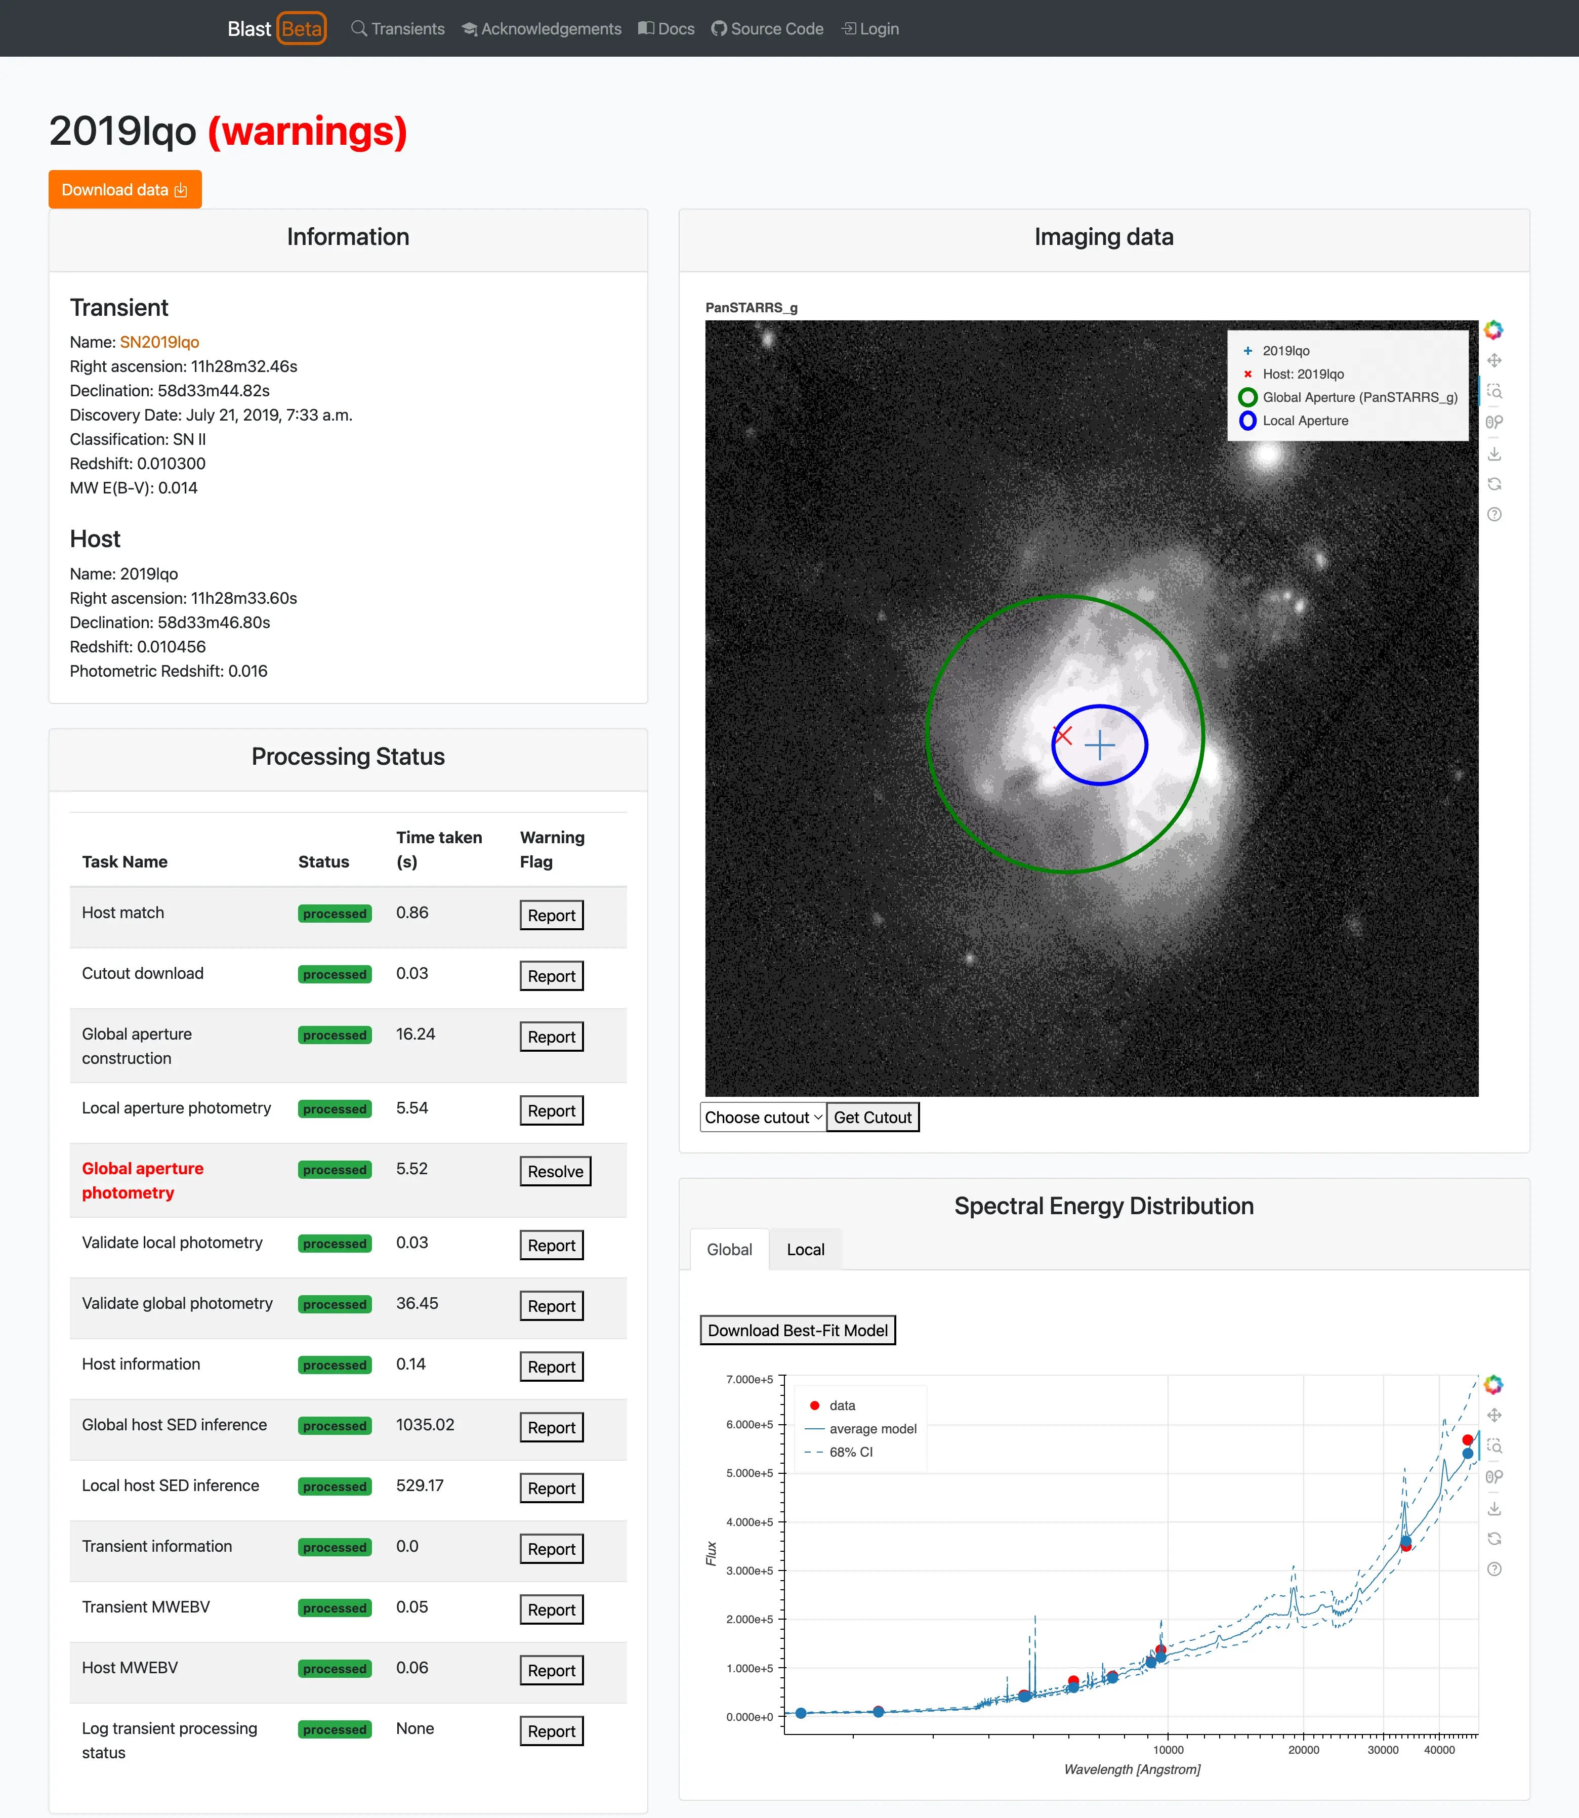The height and width of the screenshot is (1818, 1579).
Task: Reset the PanSTARRS image plot view
Action: click(1494, 484)
